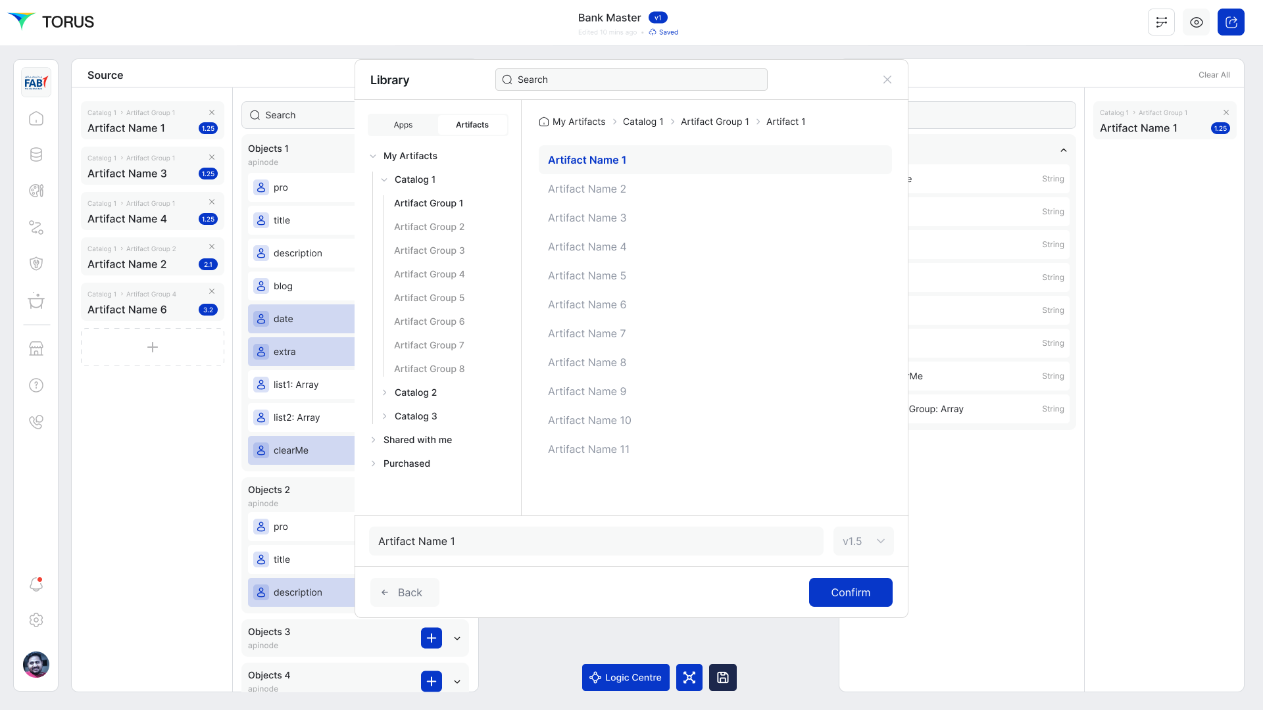
Task: Open the database icon in left sidebar
Action: point(36,154)
